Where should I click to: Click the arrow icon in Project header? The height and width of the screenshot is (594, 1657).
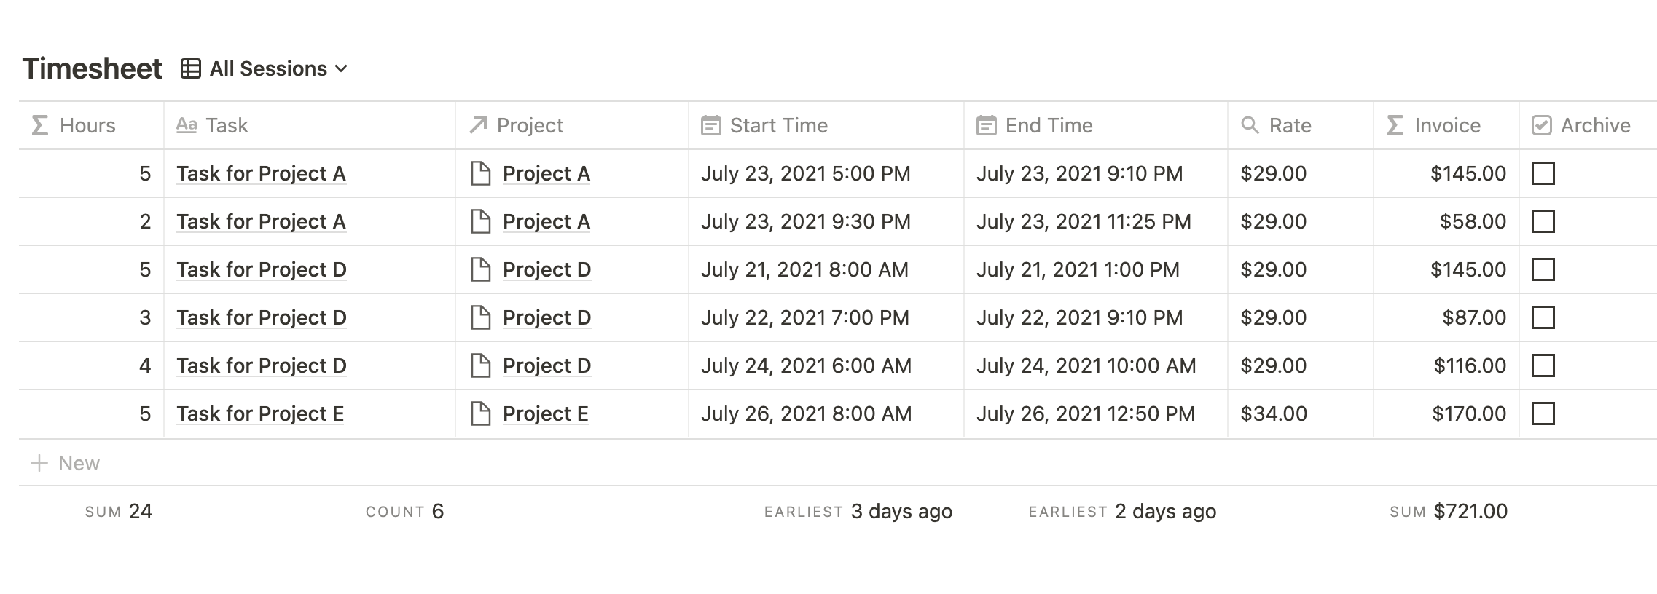[478, 125]
